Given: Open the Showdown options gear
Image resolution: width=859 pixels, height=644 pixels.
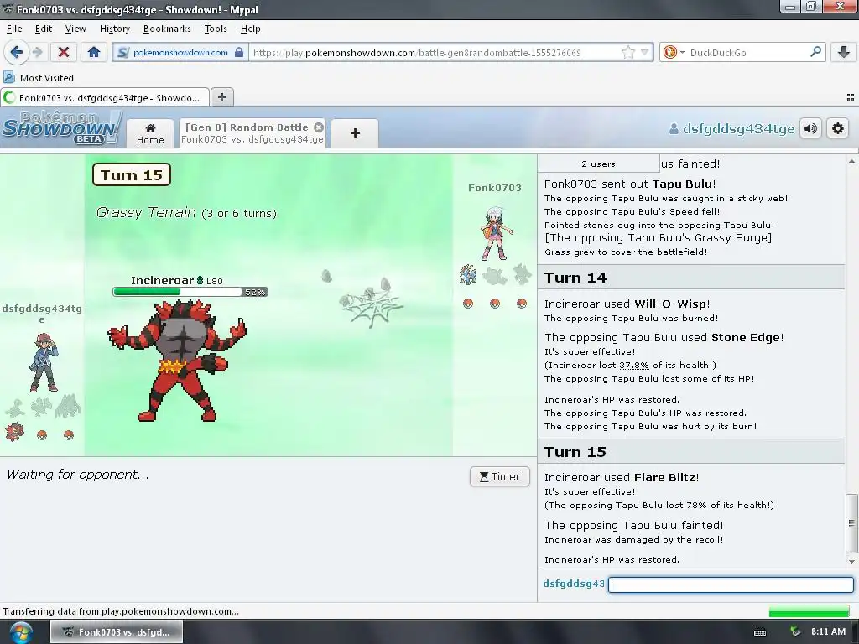Looking at the screenshot, I should (x=838, y=128).
